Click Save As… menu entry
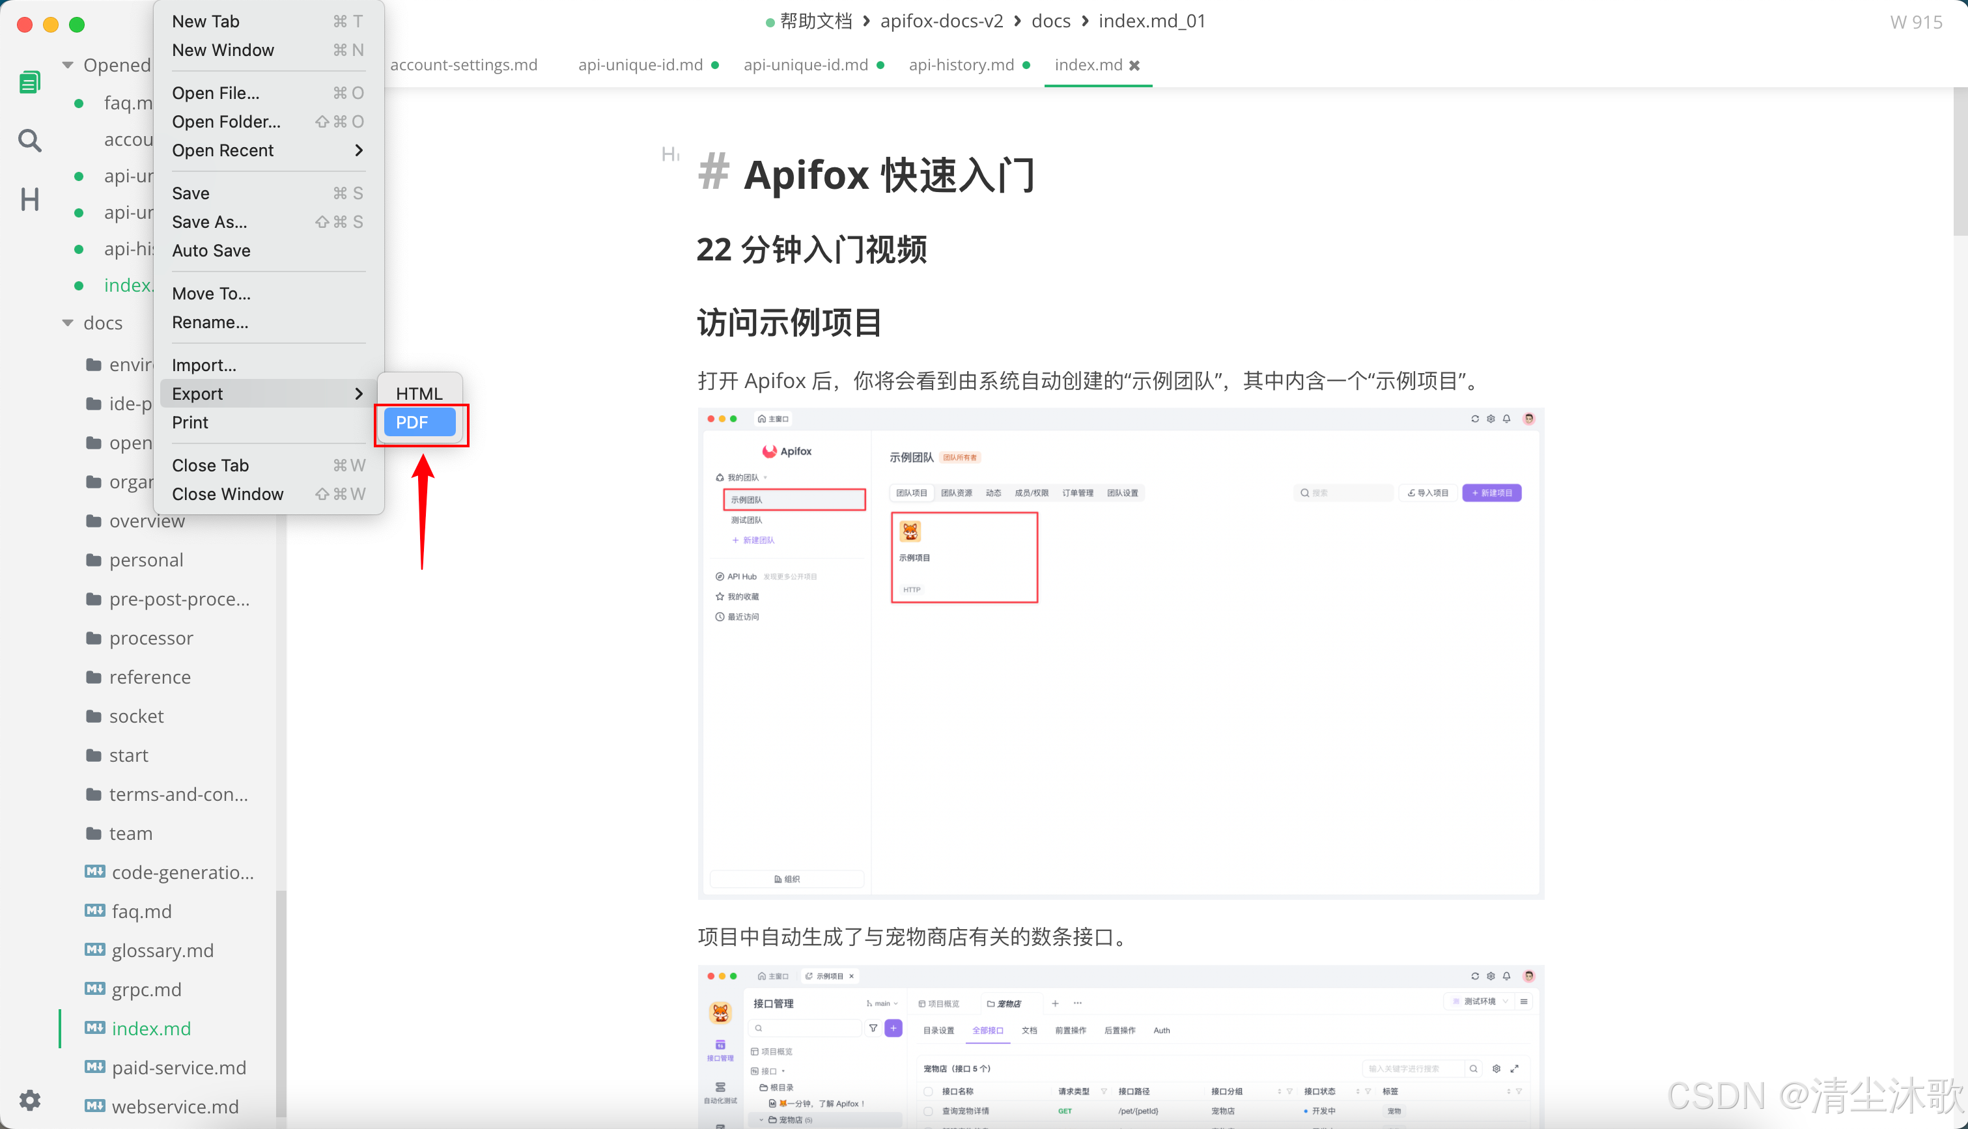 point(209,222)
